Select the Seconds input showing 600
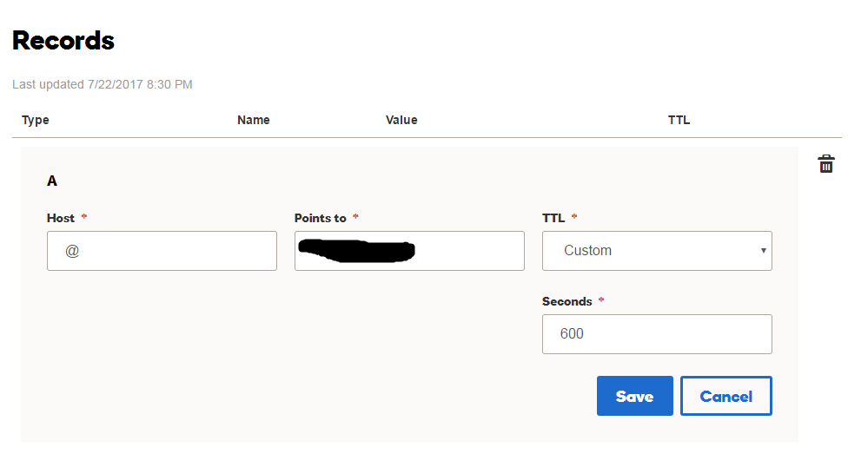 coord(656,334)
